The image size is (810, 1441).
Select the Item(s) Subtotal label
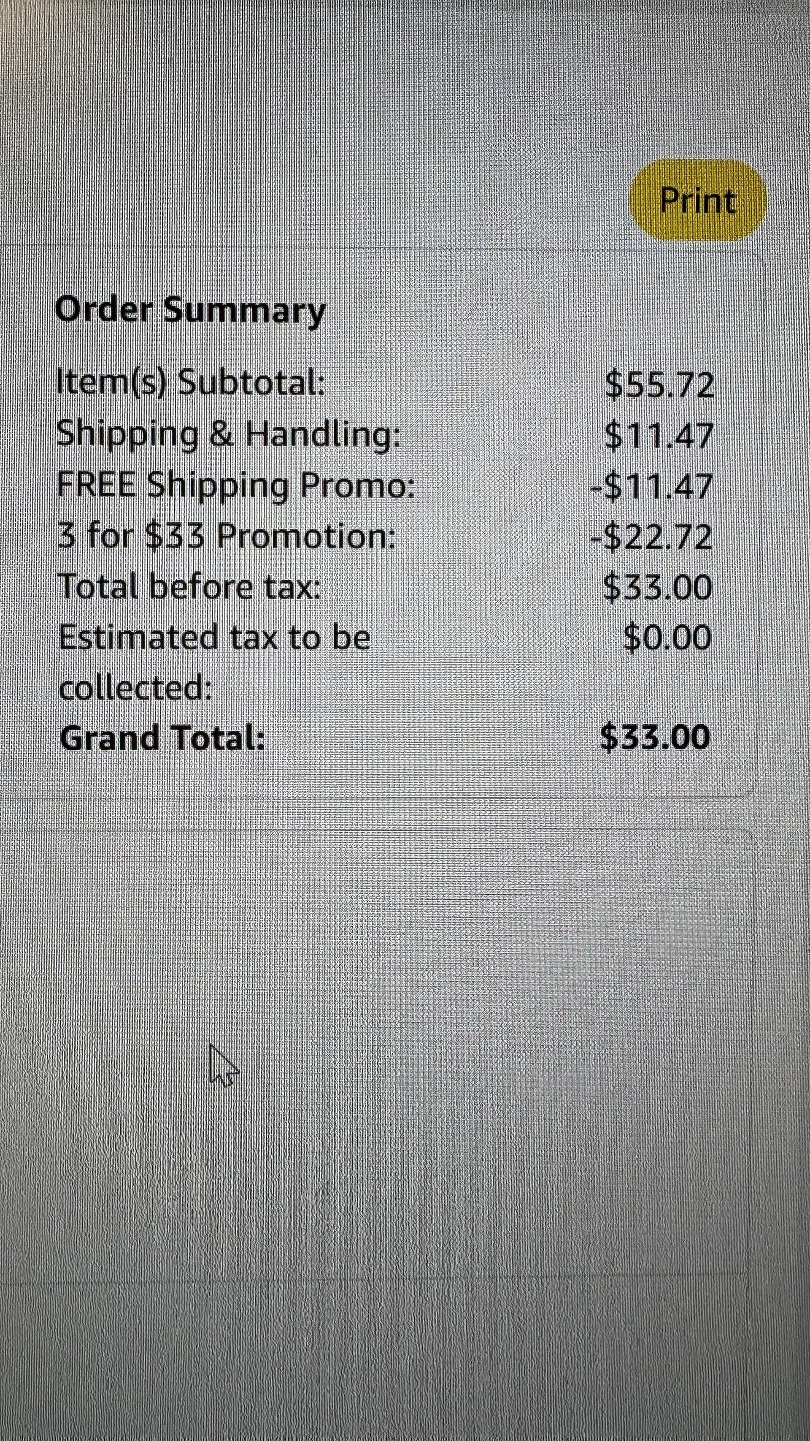(x=191, y=384)
